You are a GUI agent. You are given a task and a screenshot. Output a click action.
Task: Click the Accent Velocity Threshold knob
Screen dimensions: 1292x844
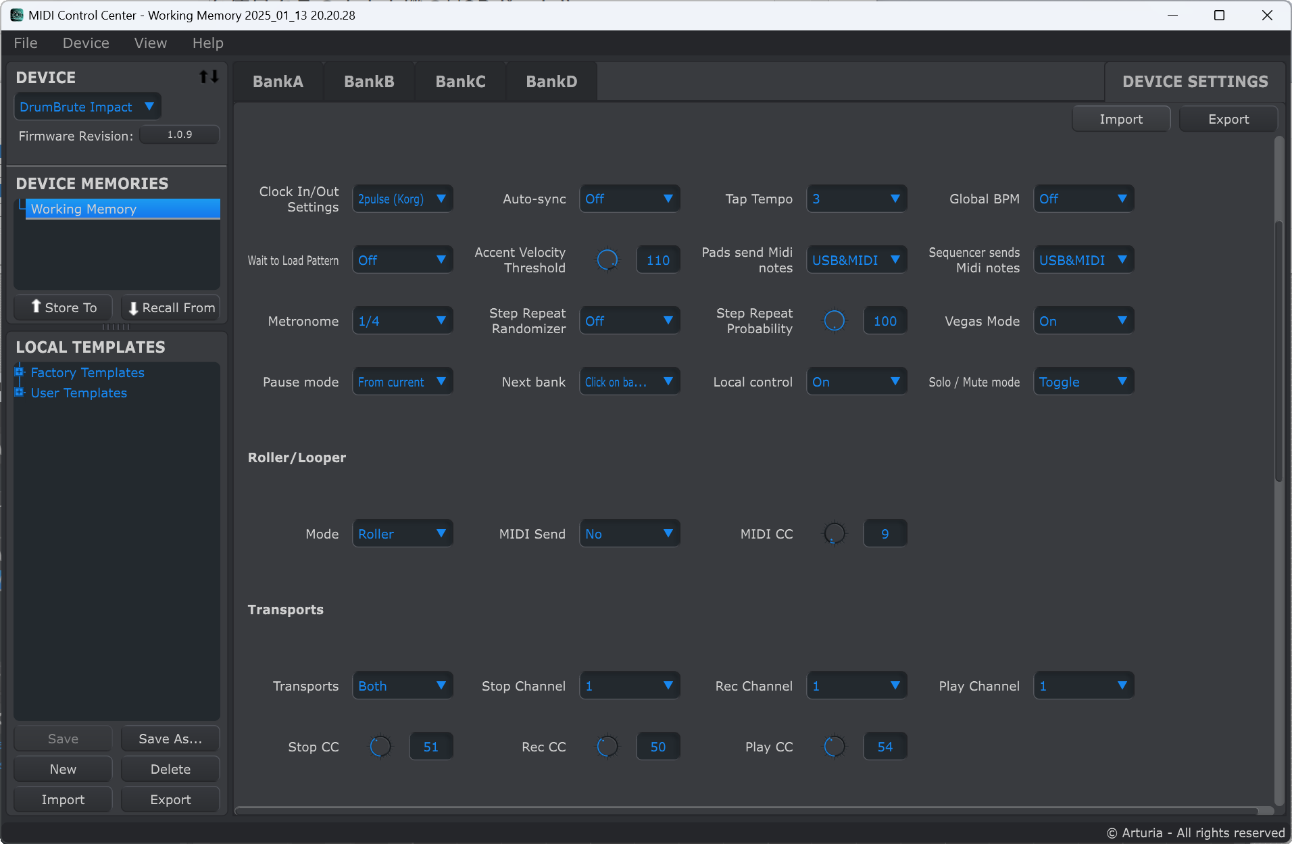pyautogui.click(x=607, y=260)
